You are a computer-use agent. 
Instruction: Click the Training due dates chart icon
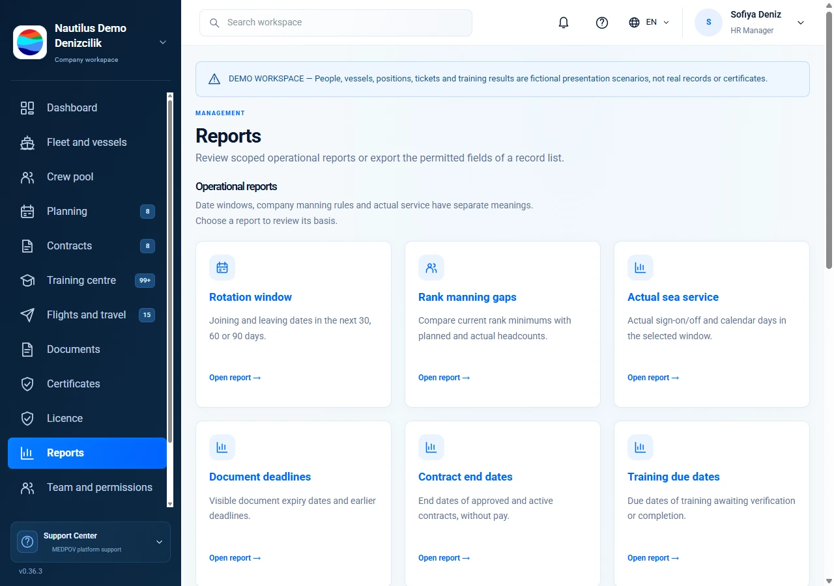click(x=640, y=447)
